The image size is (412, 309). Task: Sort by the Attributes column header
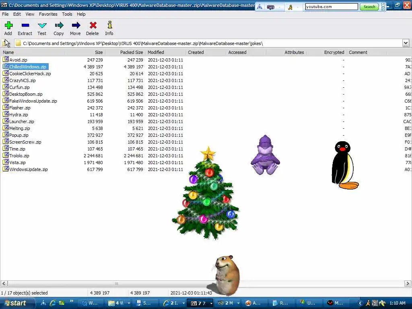[286, 52]
